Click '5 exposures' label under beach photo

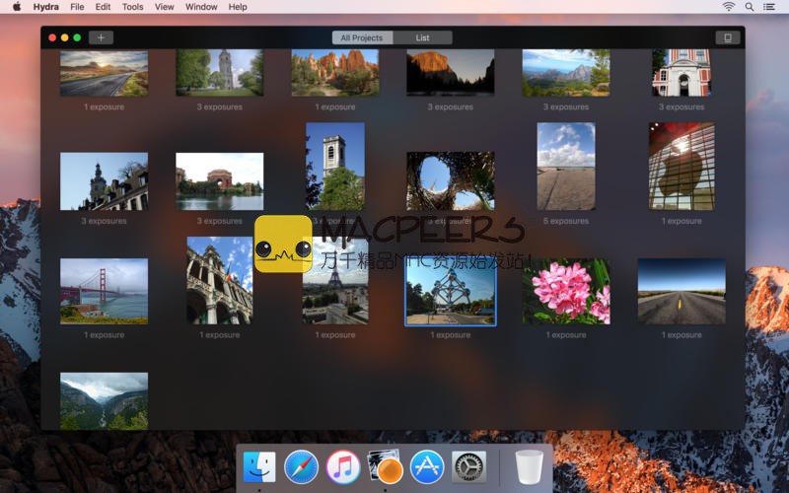[566, 221]
